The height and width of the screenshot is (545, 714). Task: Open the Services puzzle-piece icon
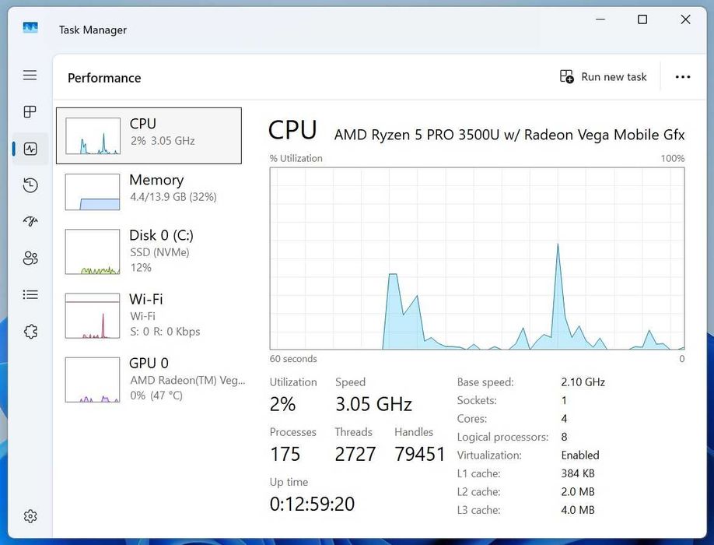(30, 332)
